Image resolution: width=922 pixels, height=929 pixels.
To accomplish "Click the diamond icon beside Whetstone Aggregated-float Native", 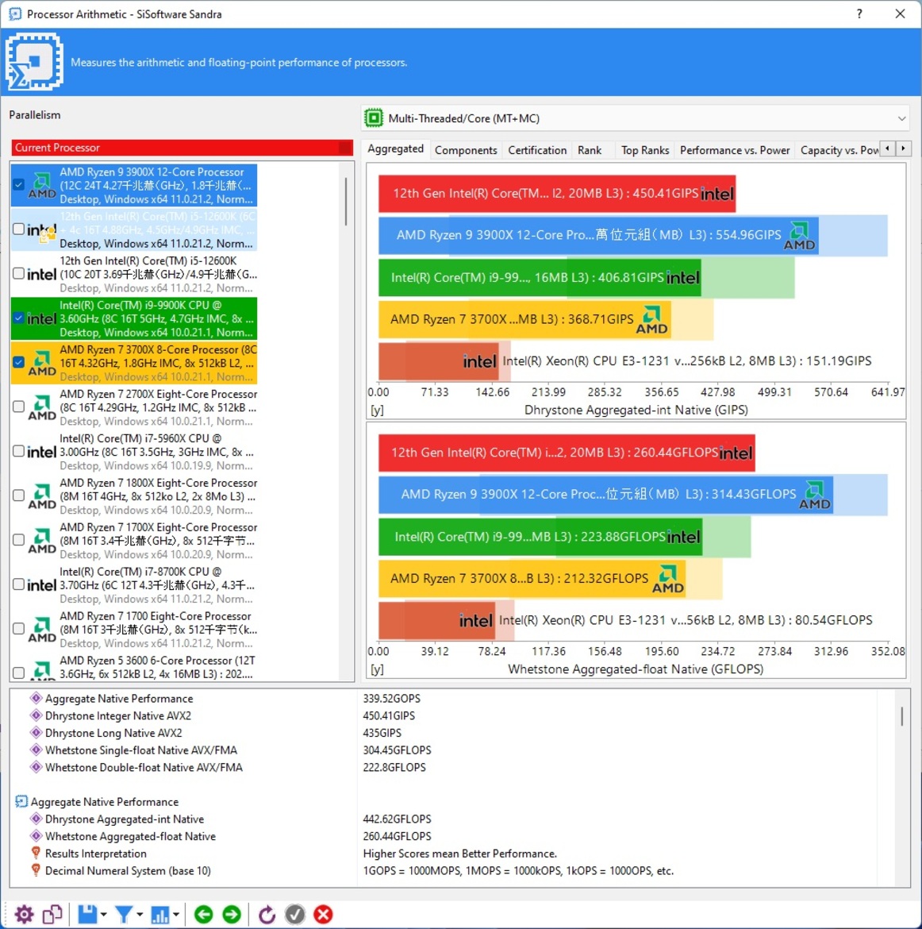I will click(x=36, y=836).
